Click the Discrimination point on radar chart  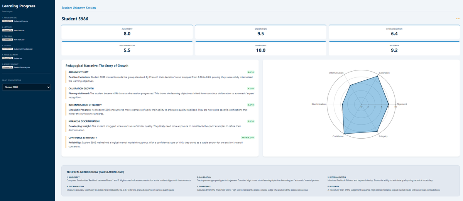343,104
